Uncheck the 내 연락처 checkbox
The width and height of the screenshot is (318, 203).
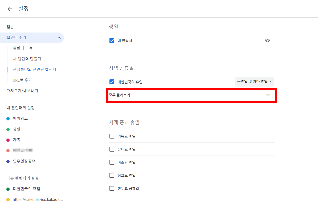tap(112, 40)
